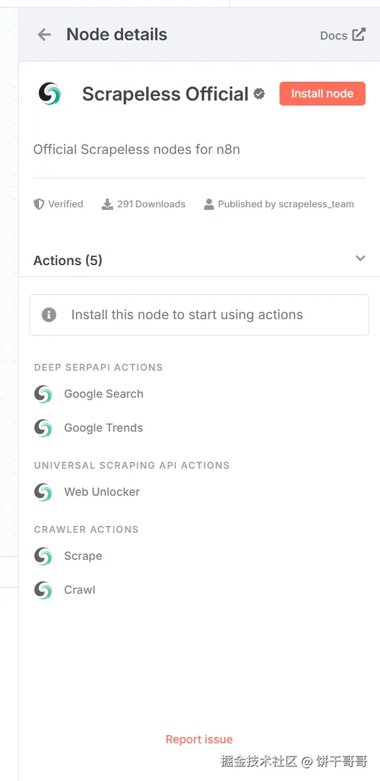Viewport: 380px width, 781px height.
Task: Collapse the Actions section chevron
Action: [x=360, y=258]
